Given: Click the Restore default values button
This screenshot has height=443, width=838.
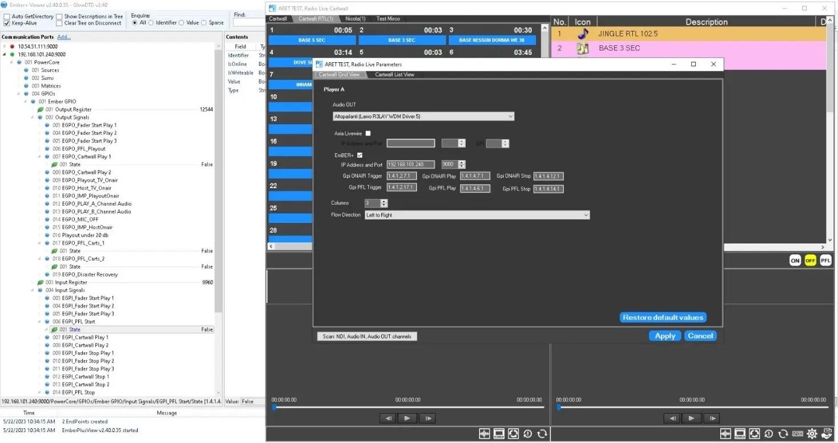Looking at the screenshot, I should point(663,317).
